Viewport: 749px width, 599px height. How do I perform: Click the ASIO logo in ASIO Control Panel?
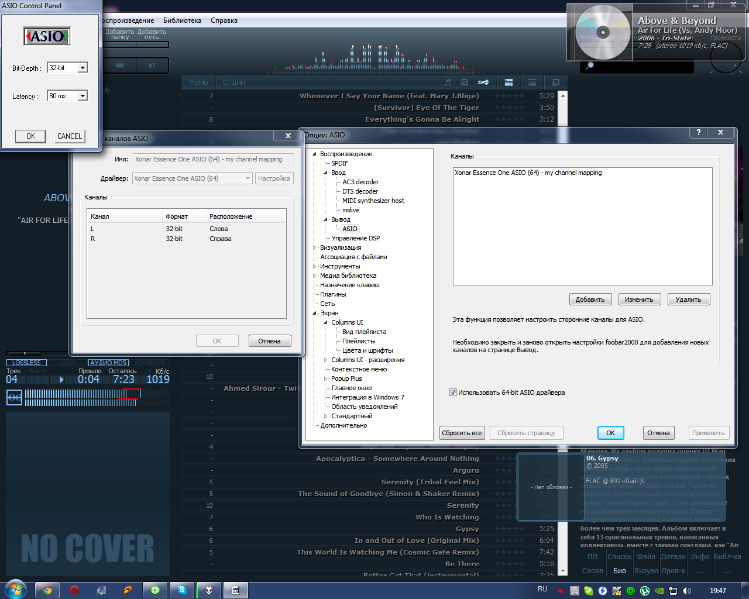point(47,36)
